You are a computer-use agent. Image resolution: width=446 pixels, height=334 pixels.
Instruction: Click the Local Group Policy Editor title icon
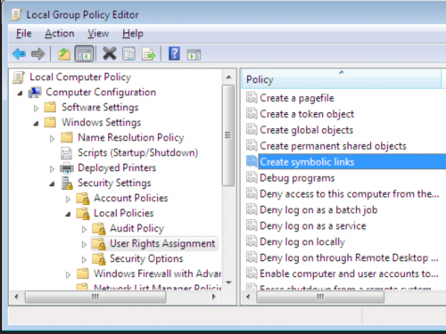(16, 14)
